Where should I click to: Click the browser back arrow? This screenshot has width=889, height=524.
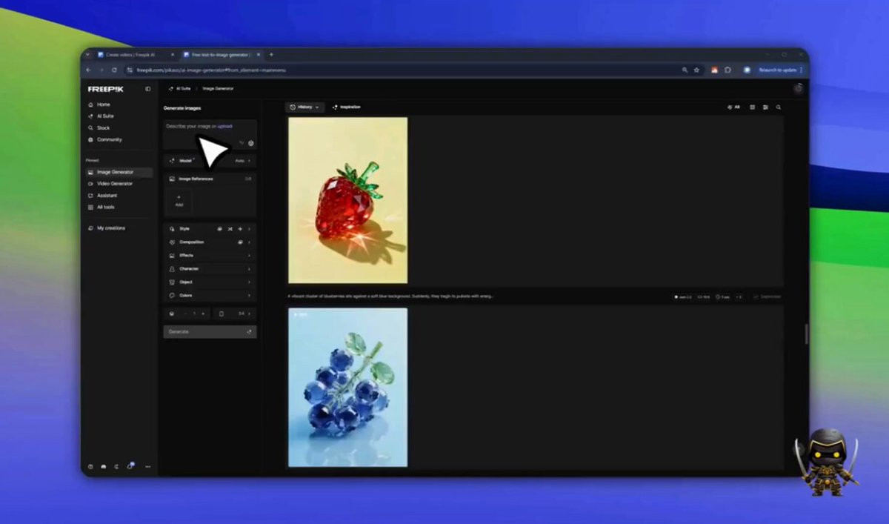pyautogui.click(x=89, y=70)
